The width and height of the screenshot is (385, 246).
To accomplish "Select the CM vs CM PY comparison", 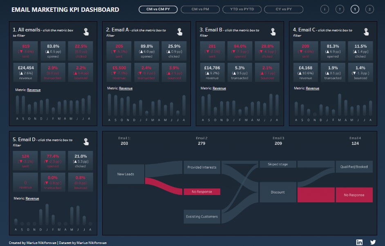I will tap(158, 9).
